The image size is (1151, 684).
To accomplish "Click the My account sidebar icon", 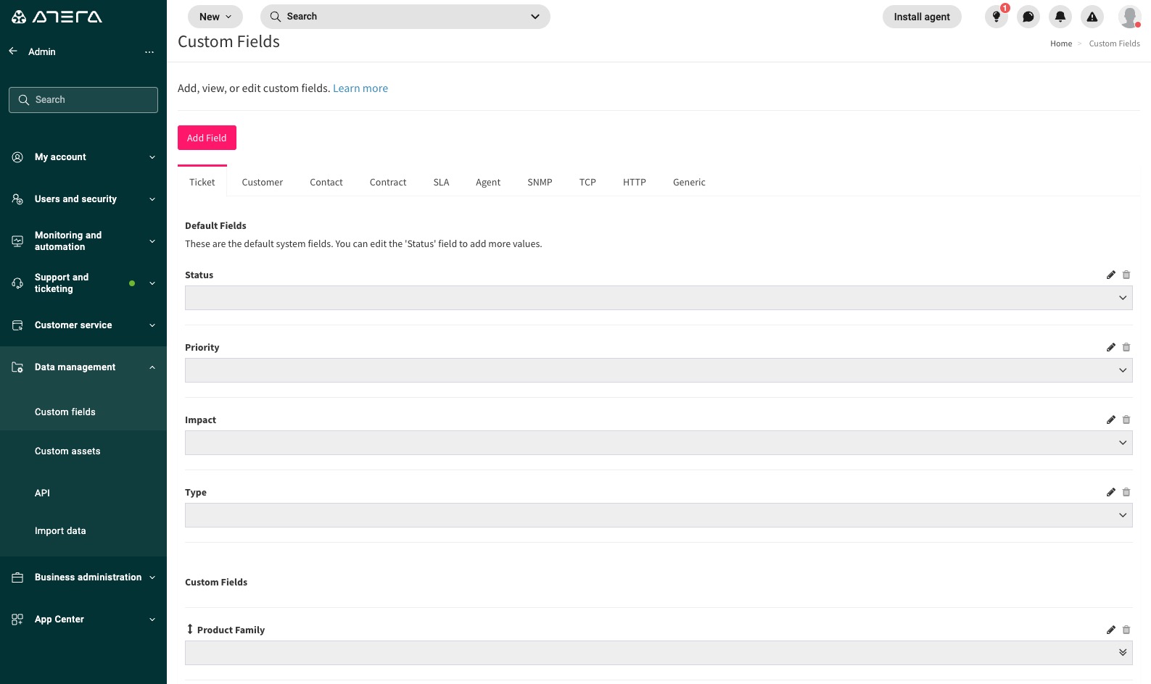I will pyautogui.click(x=17, y=157).
